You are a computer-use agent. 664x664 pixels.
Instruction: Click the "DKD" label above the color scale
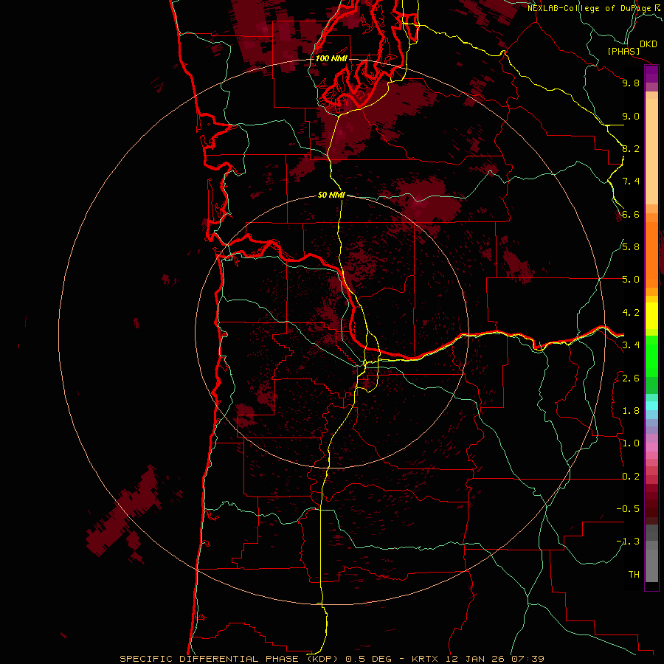tap(649, 44)
